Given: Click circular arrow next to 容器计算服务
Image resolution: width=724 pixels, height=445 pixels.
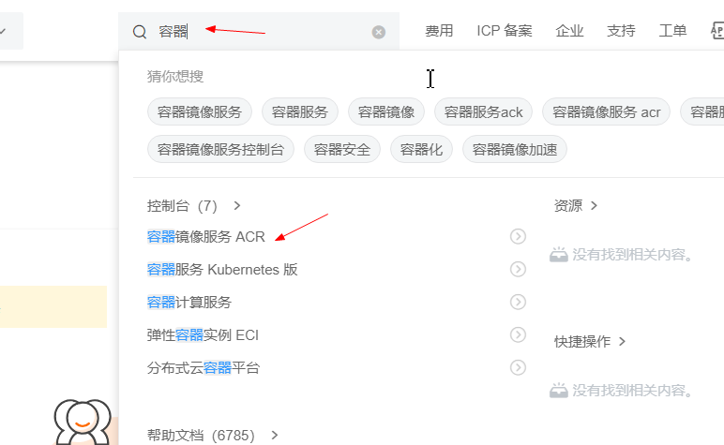Looking at the screenshot, I should click(x=518, y=302).
